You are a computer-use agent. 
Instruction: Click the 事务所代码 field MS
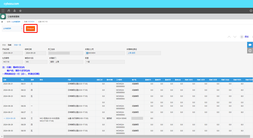pos(36,62)
